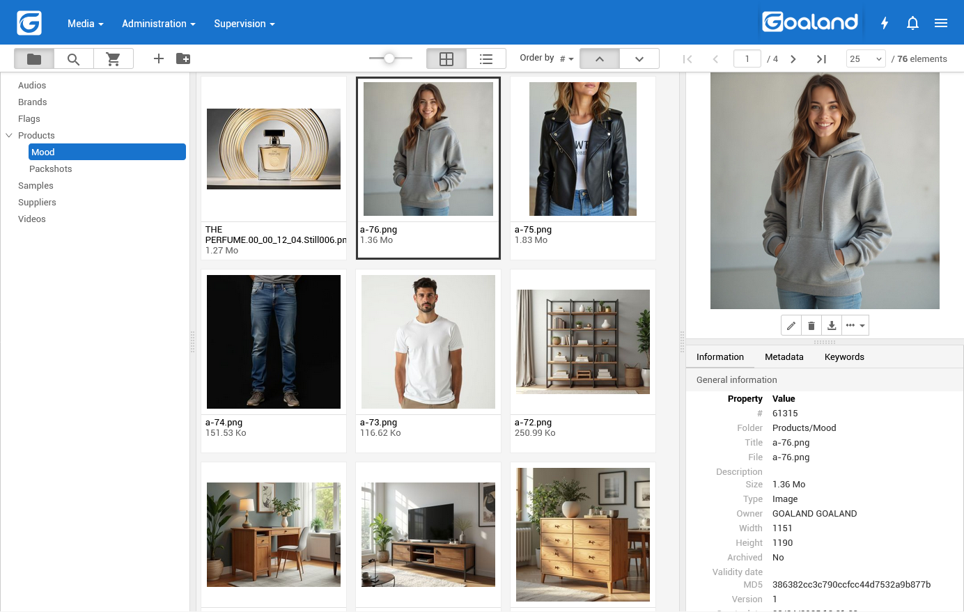Select the Videos folder

pos(32,219)
